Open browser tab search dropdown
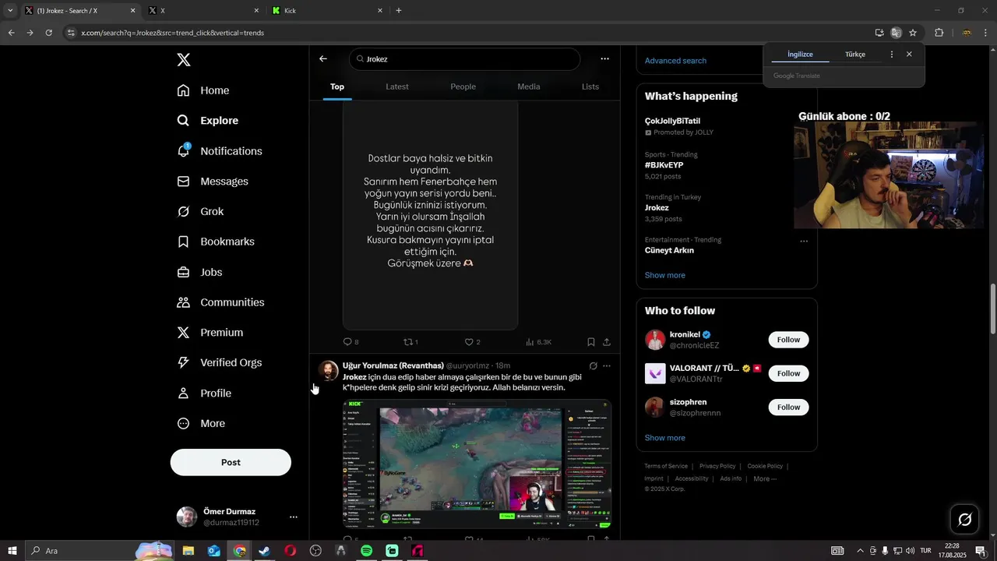The height and width of the screenshot is (561, 997). [x=10, y=11]
